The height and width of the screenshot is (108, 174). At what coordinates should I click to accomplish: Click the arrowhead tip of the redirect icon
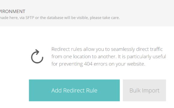coord(38,51)
